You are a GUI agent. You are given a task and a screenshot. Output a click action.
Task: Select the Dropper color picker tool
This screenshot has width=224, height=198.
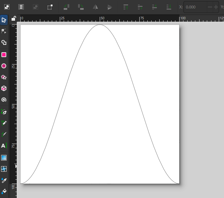coord(4,180)
